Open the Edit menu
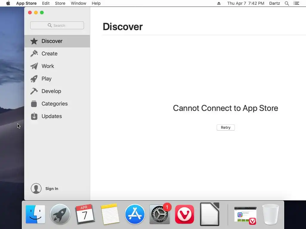The image size is (306, 229). [46, 3]
